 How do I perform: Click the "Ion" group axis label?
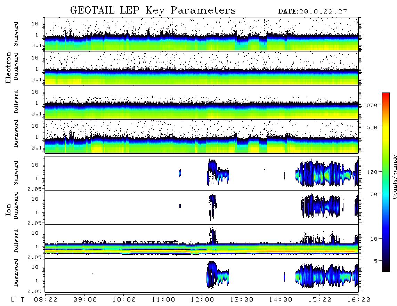(x=8, y=209)
